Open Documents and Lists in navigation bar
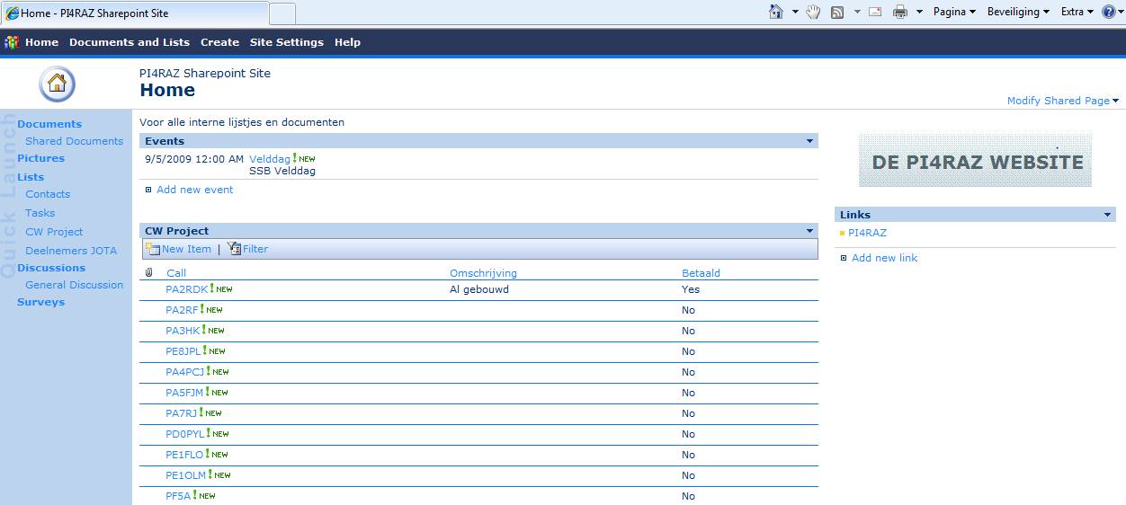1126x505 pixels. coord(130,42)
